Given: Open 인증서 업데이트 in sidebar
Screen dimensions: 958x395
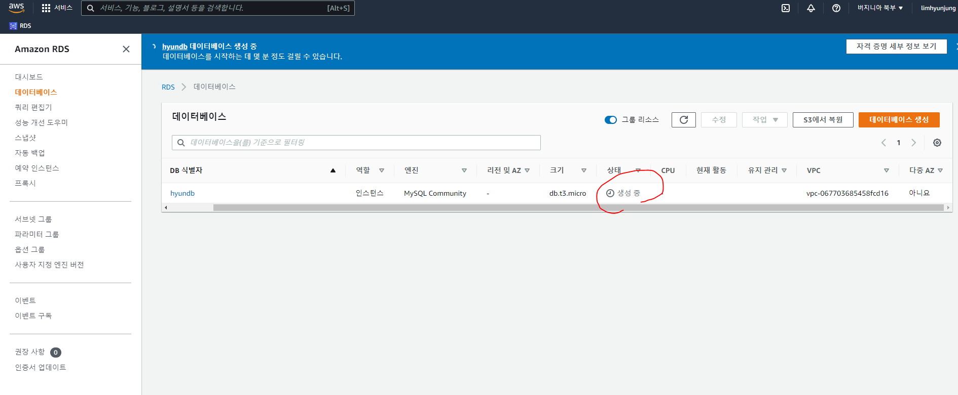Looking at the screenshot, I should pyautogui.click(x=41, y=367).
